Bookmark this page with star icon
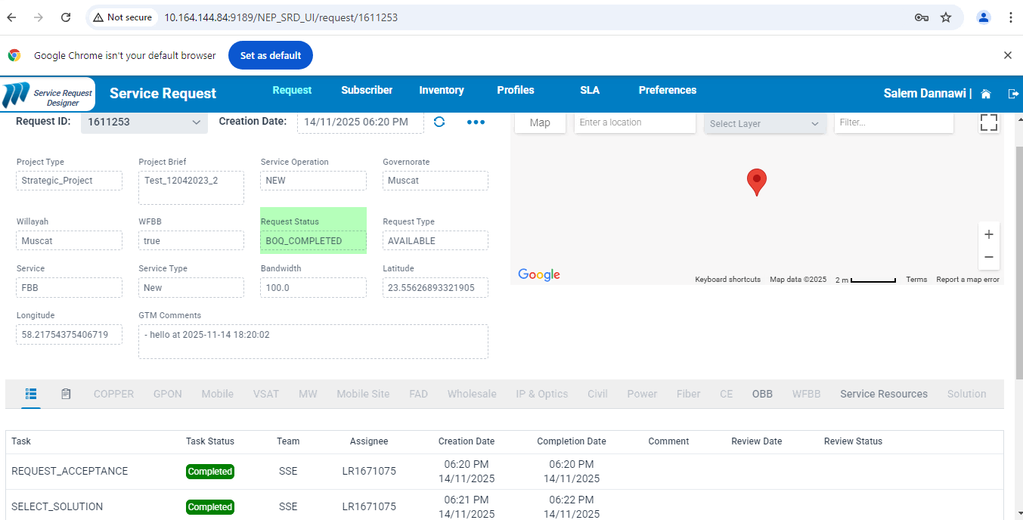The height and width of the screenshot is (520, 1023). click(946, 17)
